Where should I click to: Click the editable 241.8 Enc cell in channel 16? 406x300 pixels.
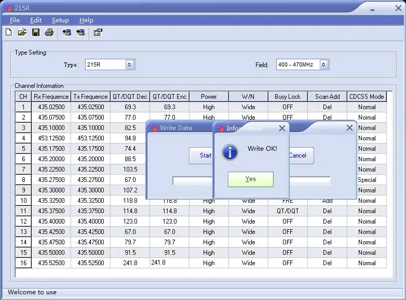pyautogui.click(x=170, y=263)
